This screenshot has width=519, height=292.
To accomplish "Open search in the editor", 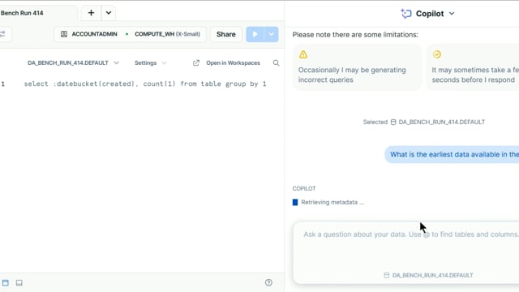I will (x=276, y=63).
